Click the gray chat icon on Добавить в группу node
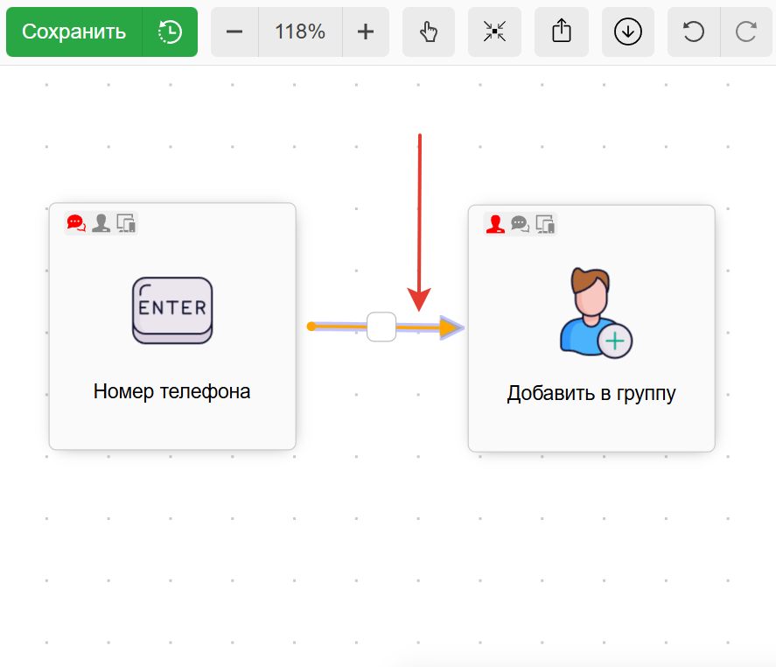Image resolution: width=776 pixels, height=667 pixels. 520,225
